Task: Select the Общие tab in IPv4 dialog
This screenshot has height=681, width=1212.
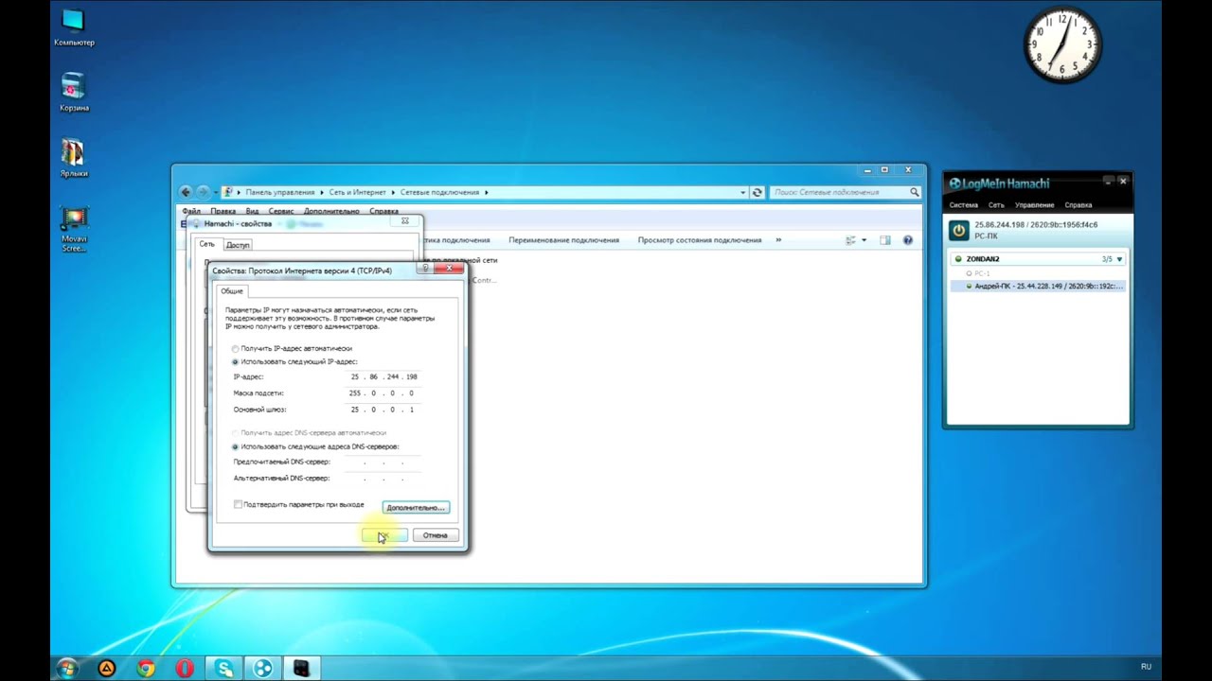Action: [x=232, y=291]
